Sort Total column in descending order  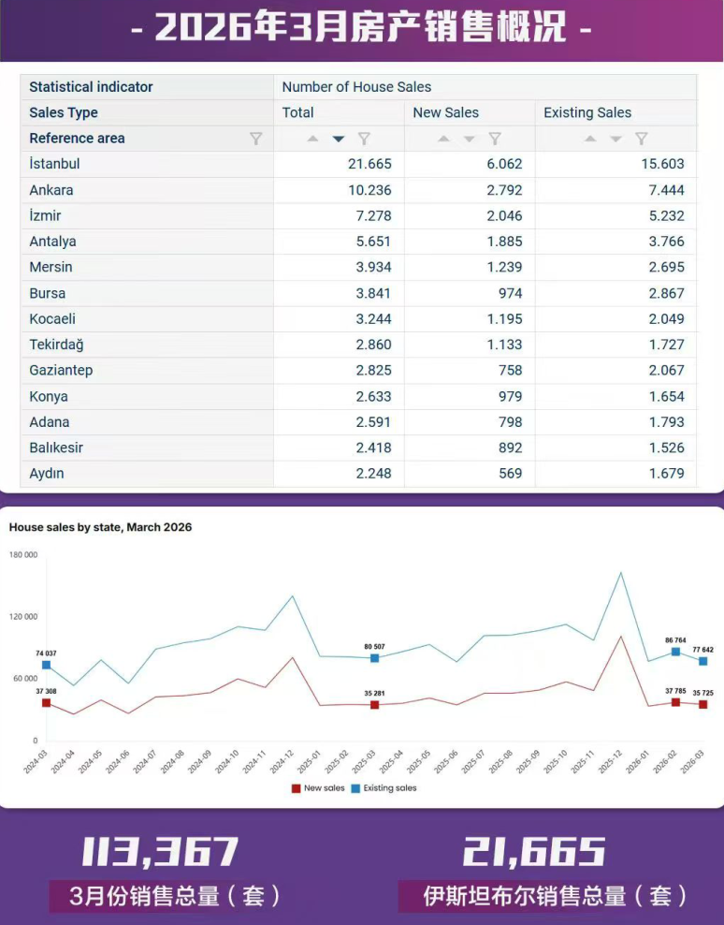339,139
